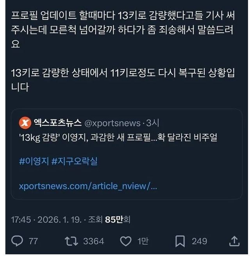Viewport: 250px width, 256px height.
Task: Open the #지구오락실 hashtag
Action: coord(74,161)
